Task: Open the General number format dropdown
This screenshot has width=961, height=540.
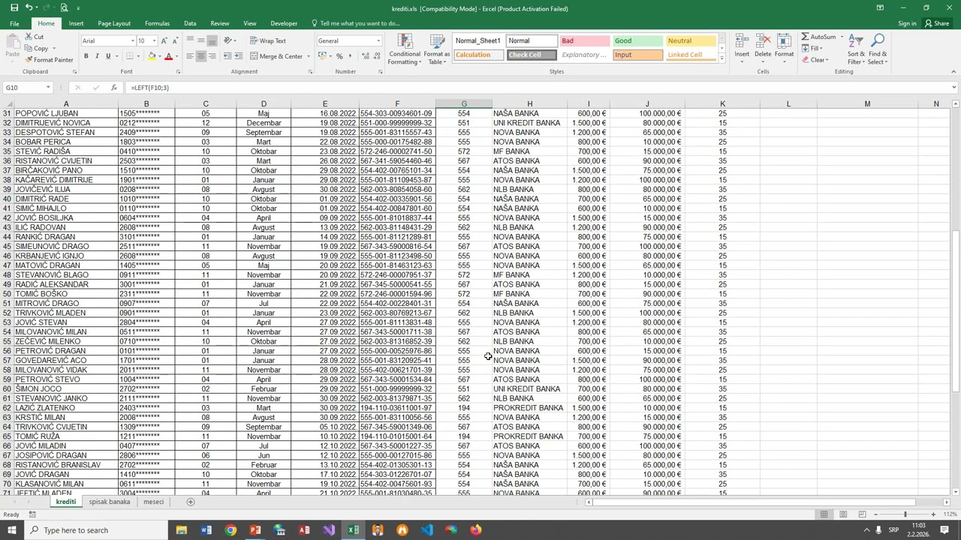Action: point(378,40)
